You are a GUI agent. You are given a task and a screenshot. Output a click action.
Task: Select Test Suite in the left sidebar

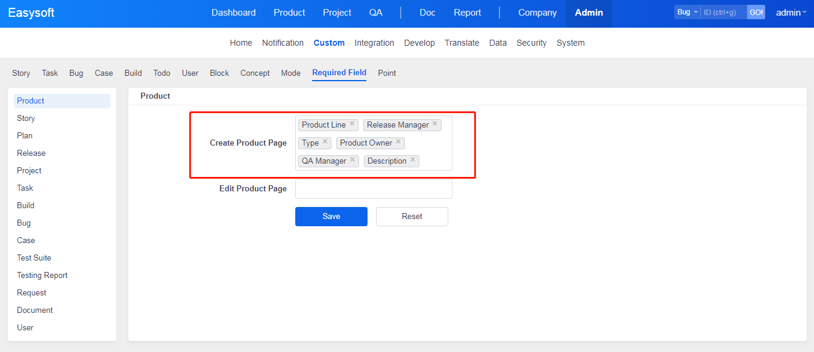pos(34,258)
